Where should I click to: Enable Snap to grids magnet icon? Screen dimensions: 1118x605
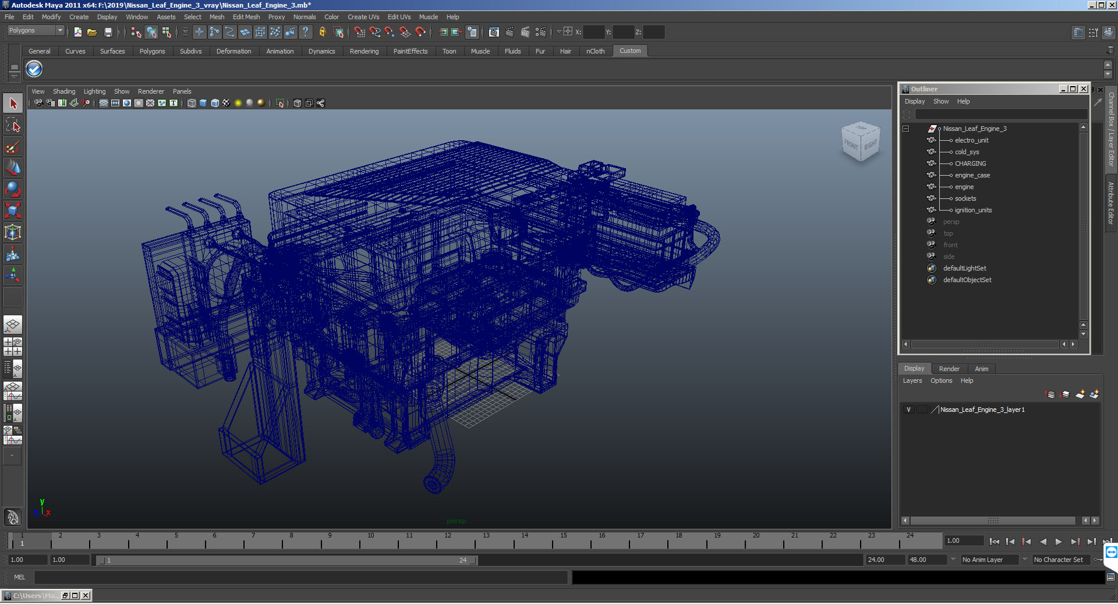(x=359, y=32)
